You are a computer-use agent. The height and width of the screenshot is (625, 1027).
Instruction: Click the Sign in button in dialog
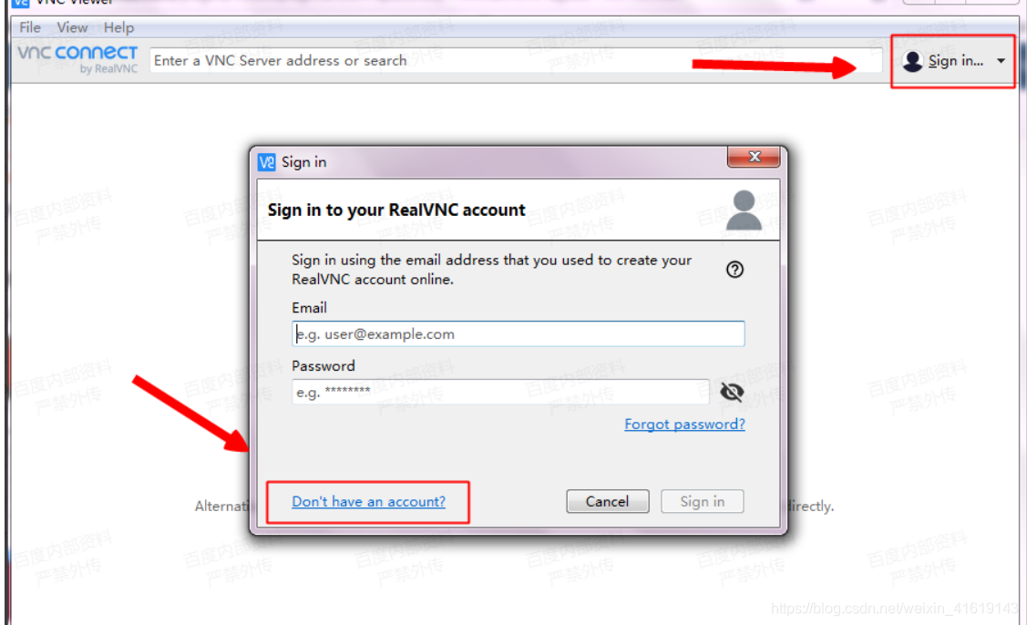coord(702,501)
